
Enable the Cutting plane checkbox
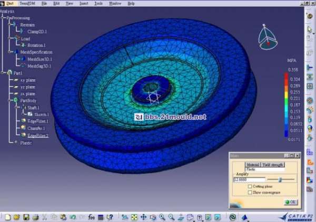249,186
